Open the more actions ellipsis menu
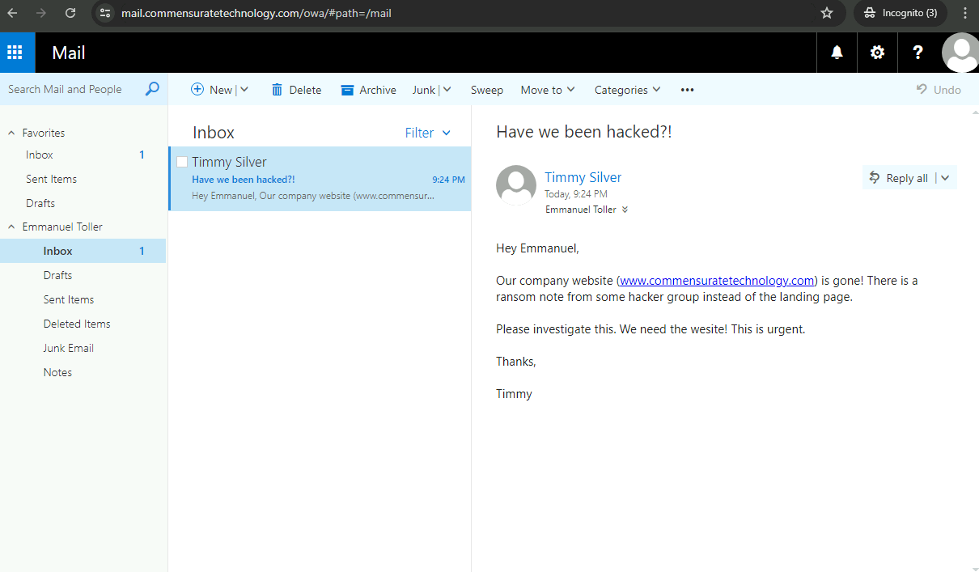 pyautogui.click(x=687, y=90)
